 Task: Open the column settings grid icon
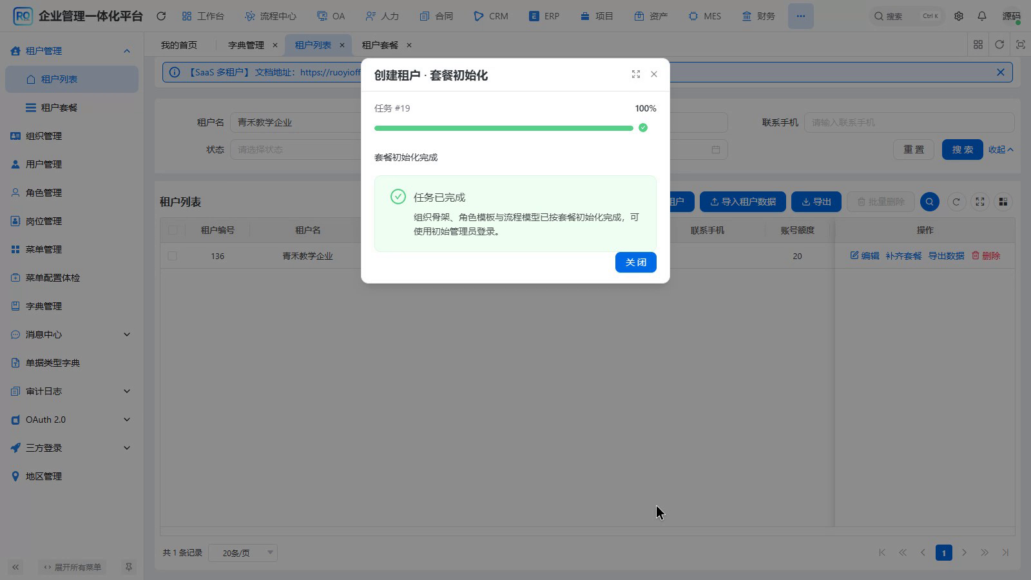coord(1003,202)
